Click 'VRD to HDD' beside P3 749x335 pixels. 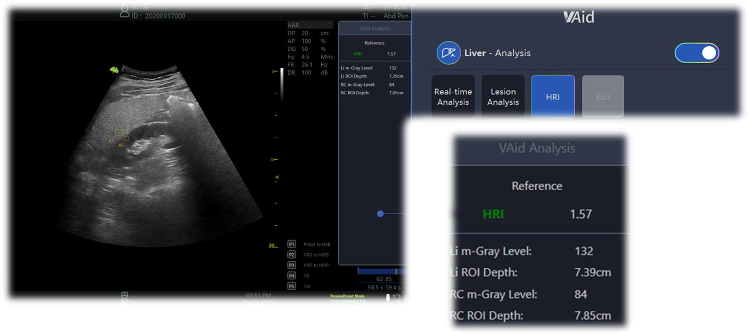tap(316, 265)
